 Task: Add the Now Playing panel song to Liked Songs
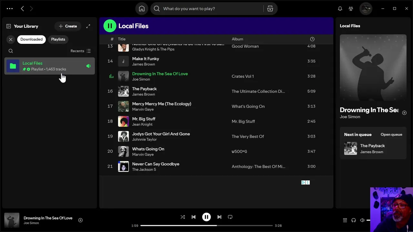point(404,112)
